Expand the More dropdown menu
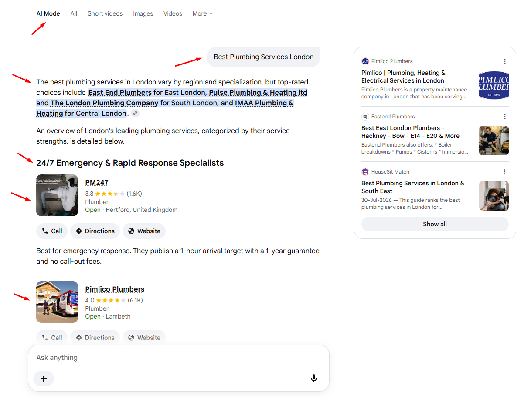Viewport: 531px width, 399px height. [x=203, y=13]
